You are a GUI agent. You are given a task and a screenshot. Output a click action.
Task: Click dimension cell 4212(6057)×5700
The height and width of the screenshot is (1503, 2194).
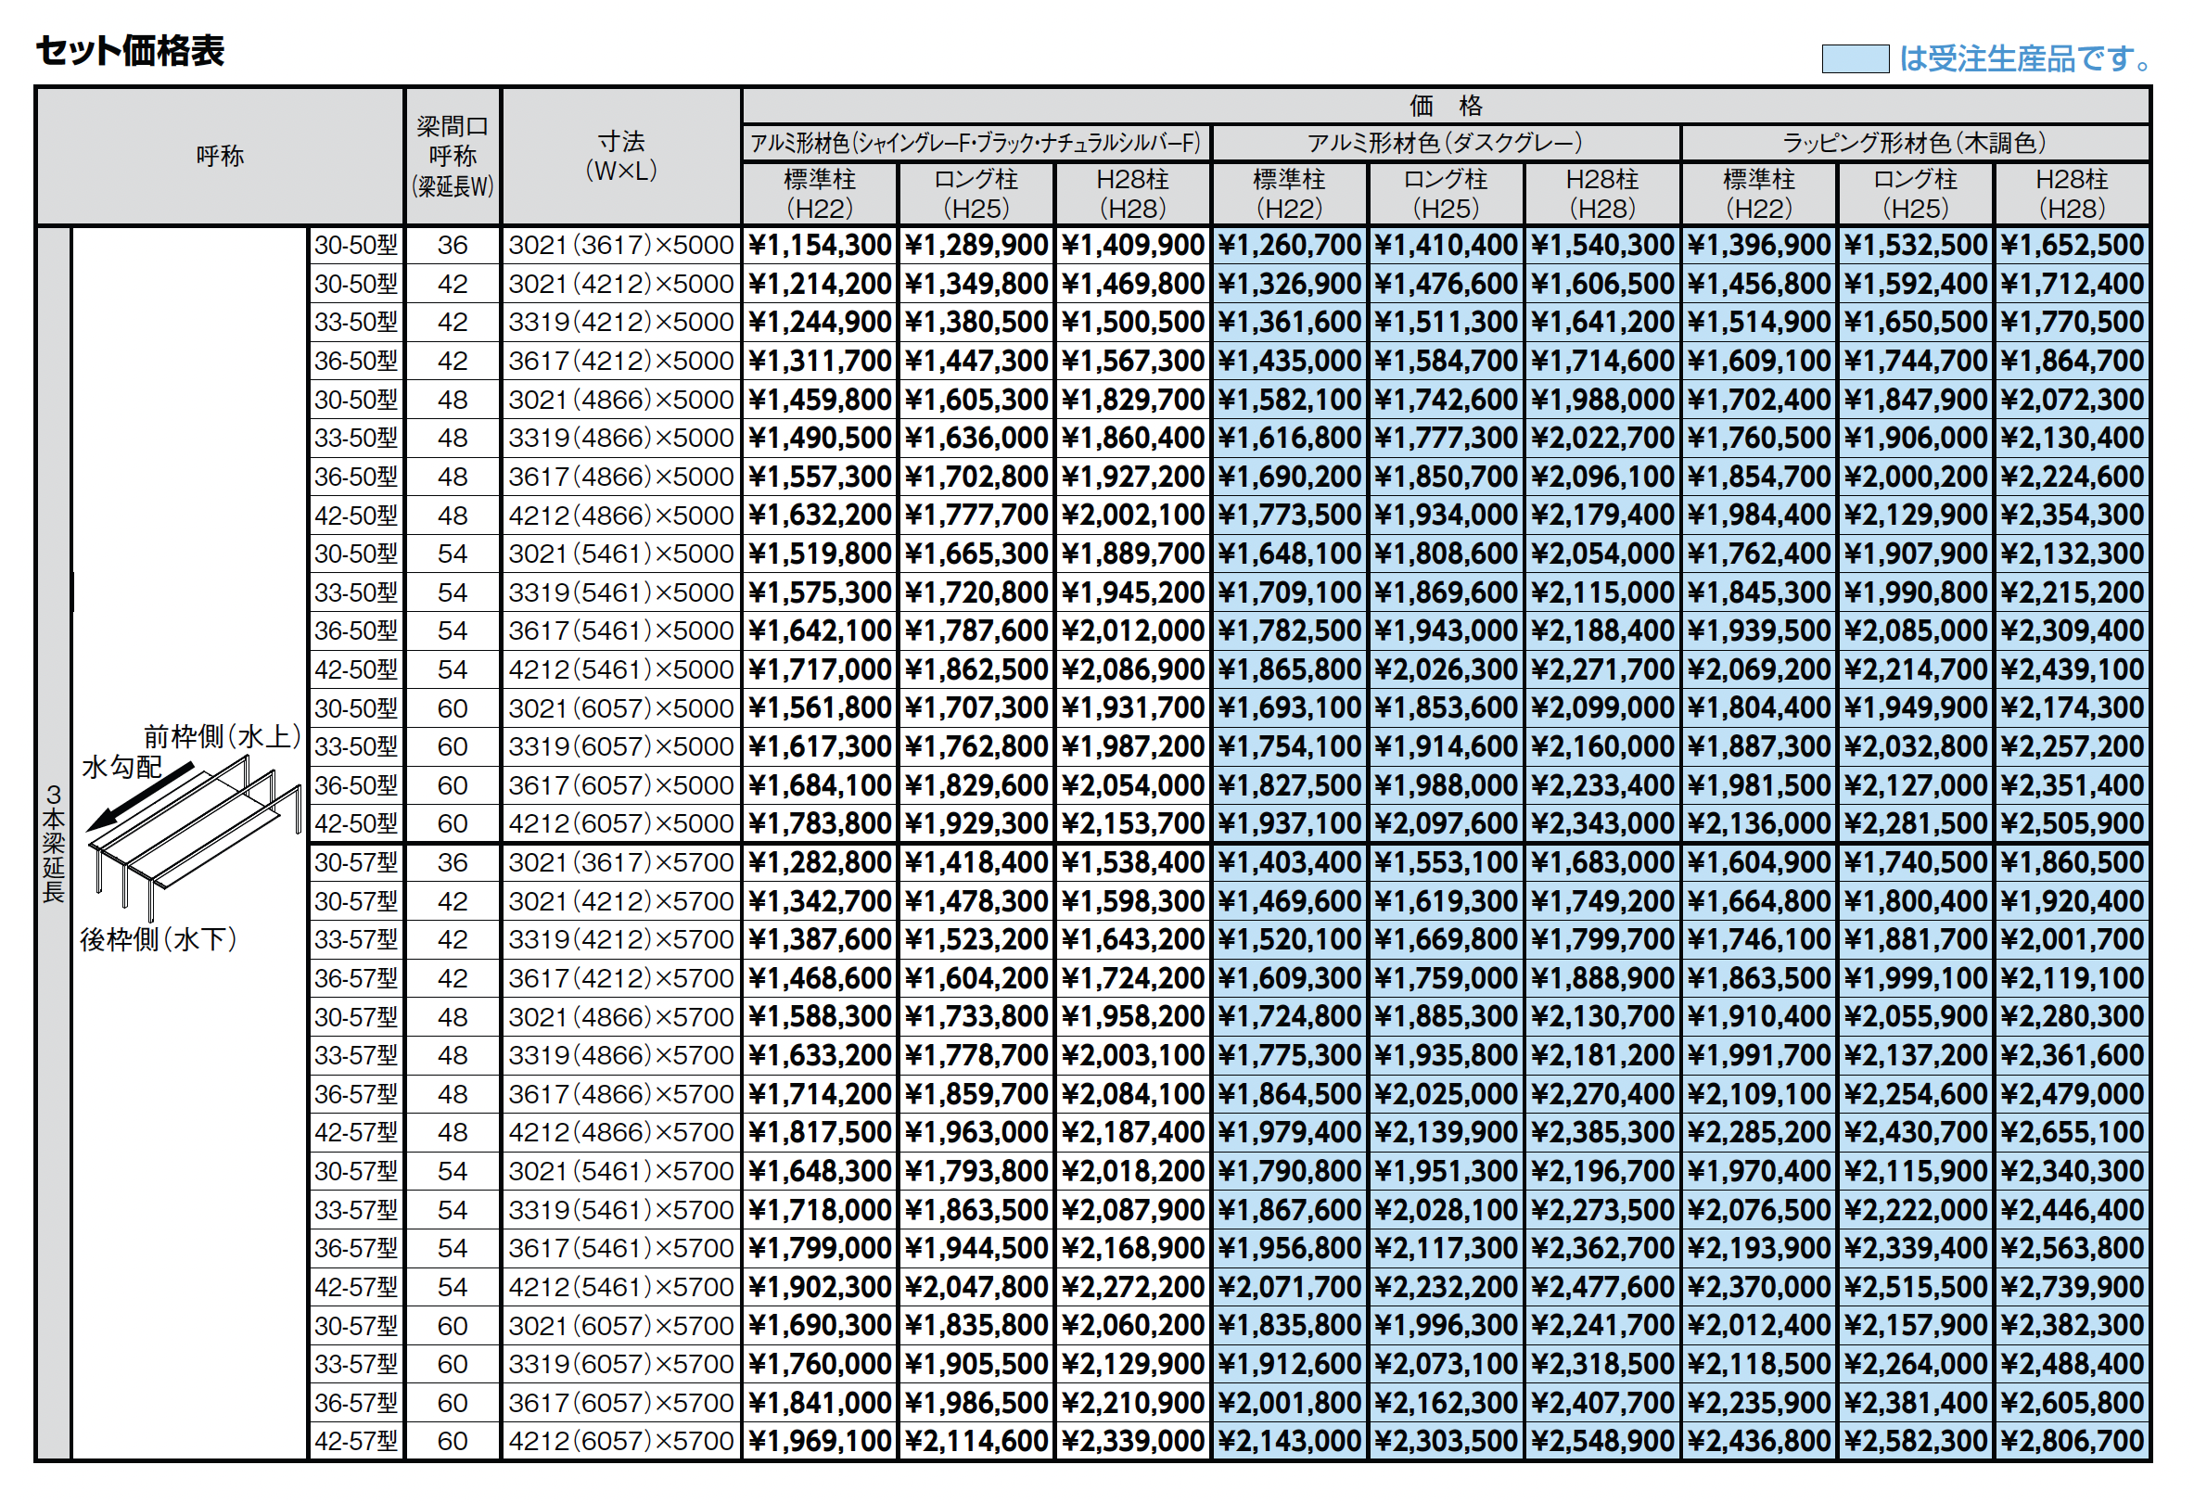tap(621, 1441)
